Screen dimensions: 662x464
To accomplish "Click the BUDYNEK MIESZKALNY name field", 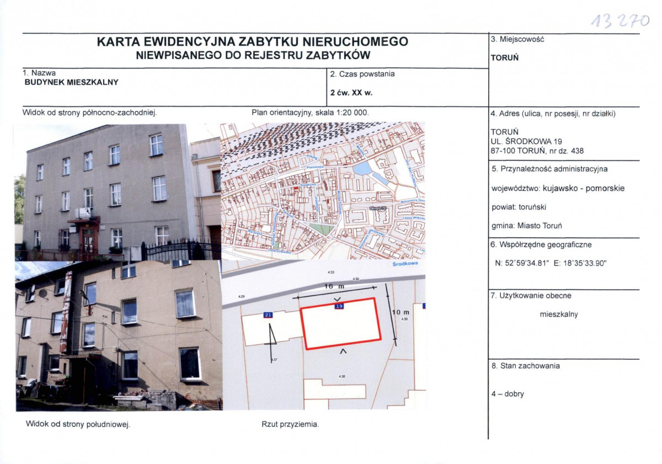I will pyautogui.click(x=71, y=82).
